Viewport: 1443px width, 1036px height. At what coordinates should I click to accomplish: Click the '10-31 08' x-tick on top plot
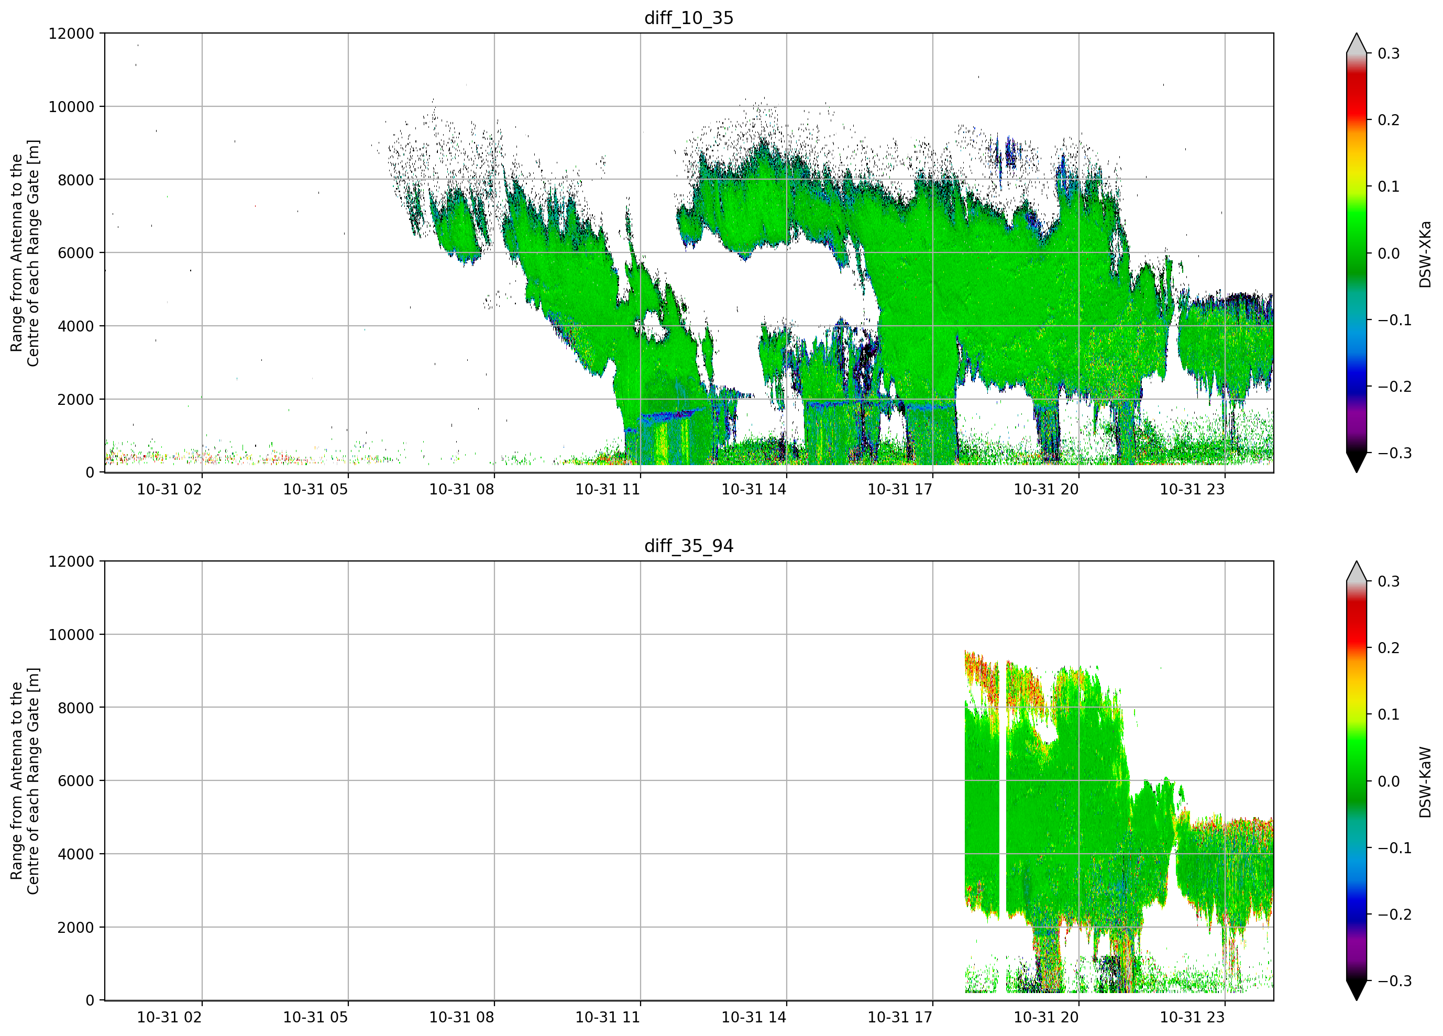462,489
